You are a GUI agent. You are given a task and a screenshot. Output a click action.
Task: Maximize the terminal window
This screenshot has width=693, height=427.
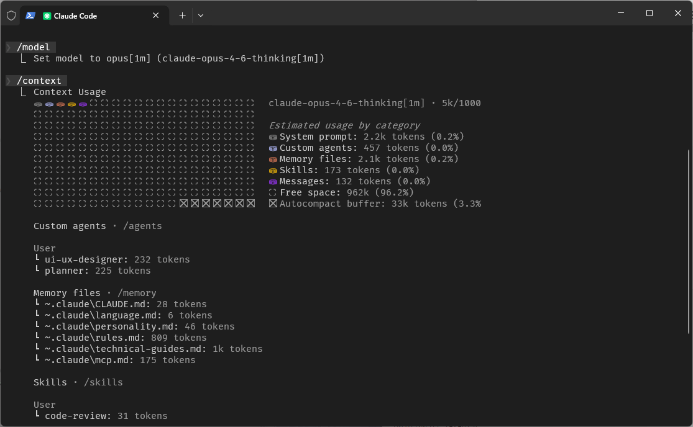[649, 13]
